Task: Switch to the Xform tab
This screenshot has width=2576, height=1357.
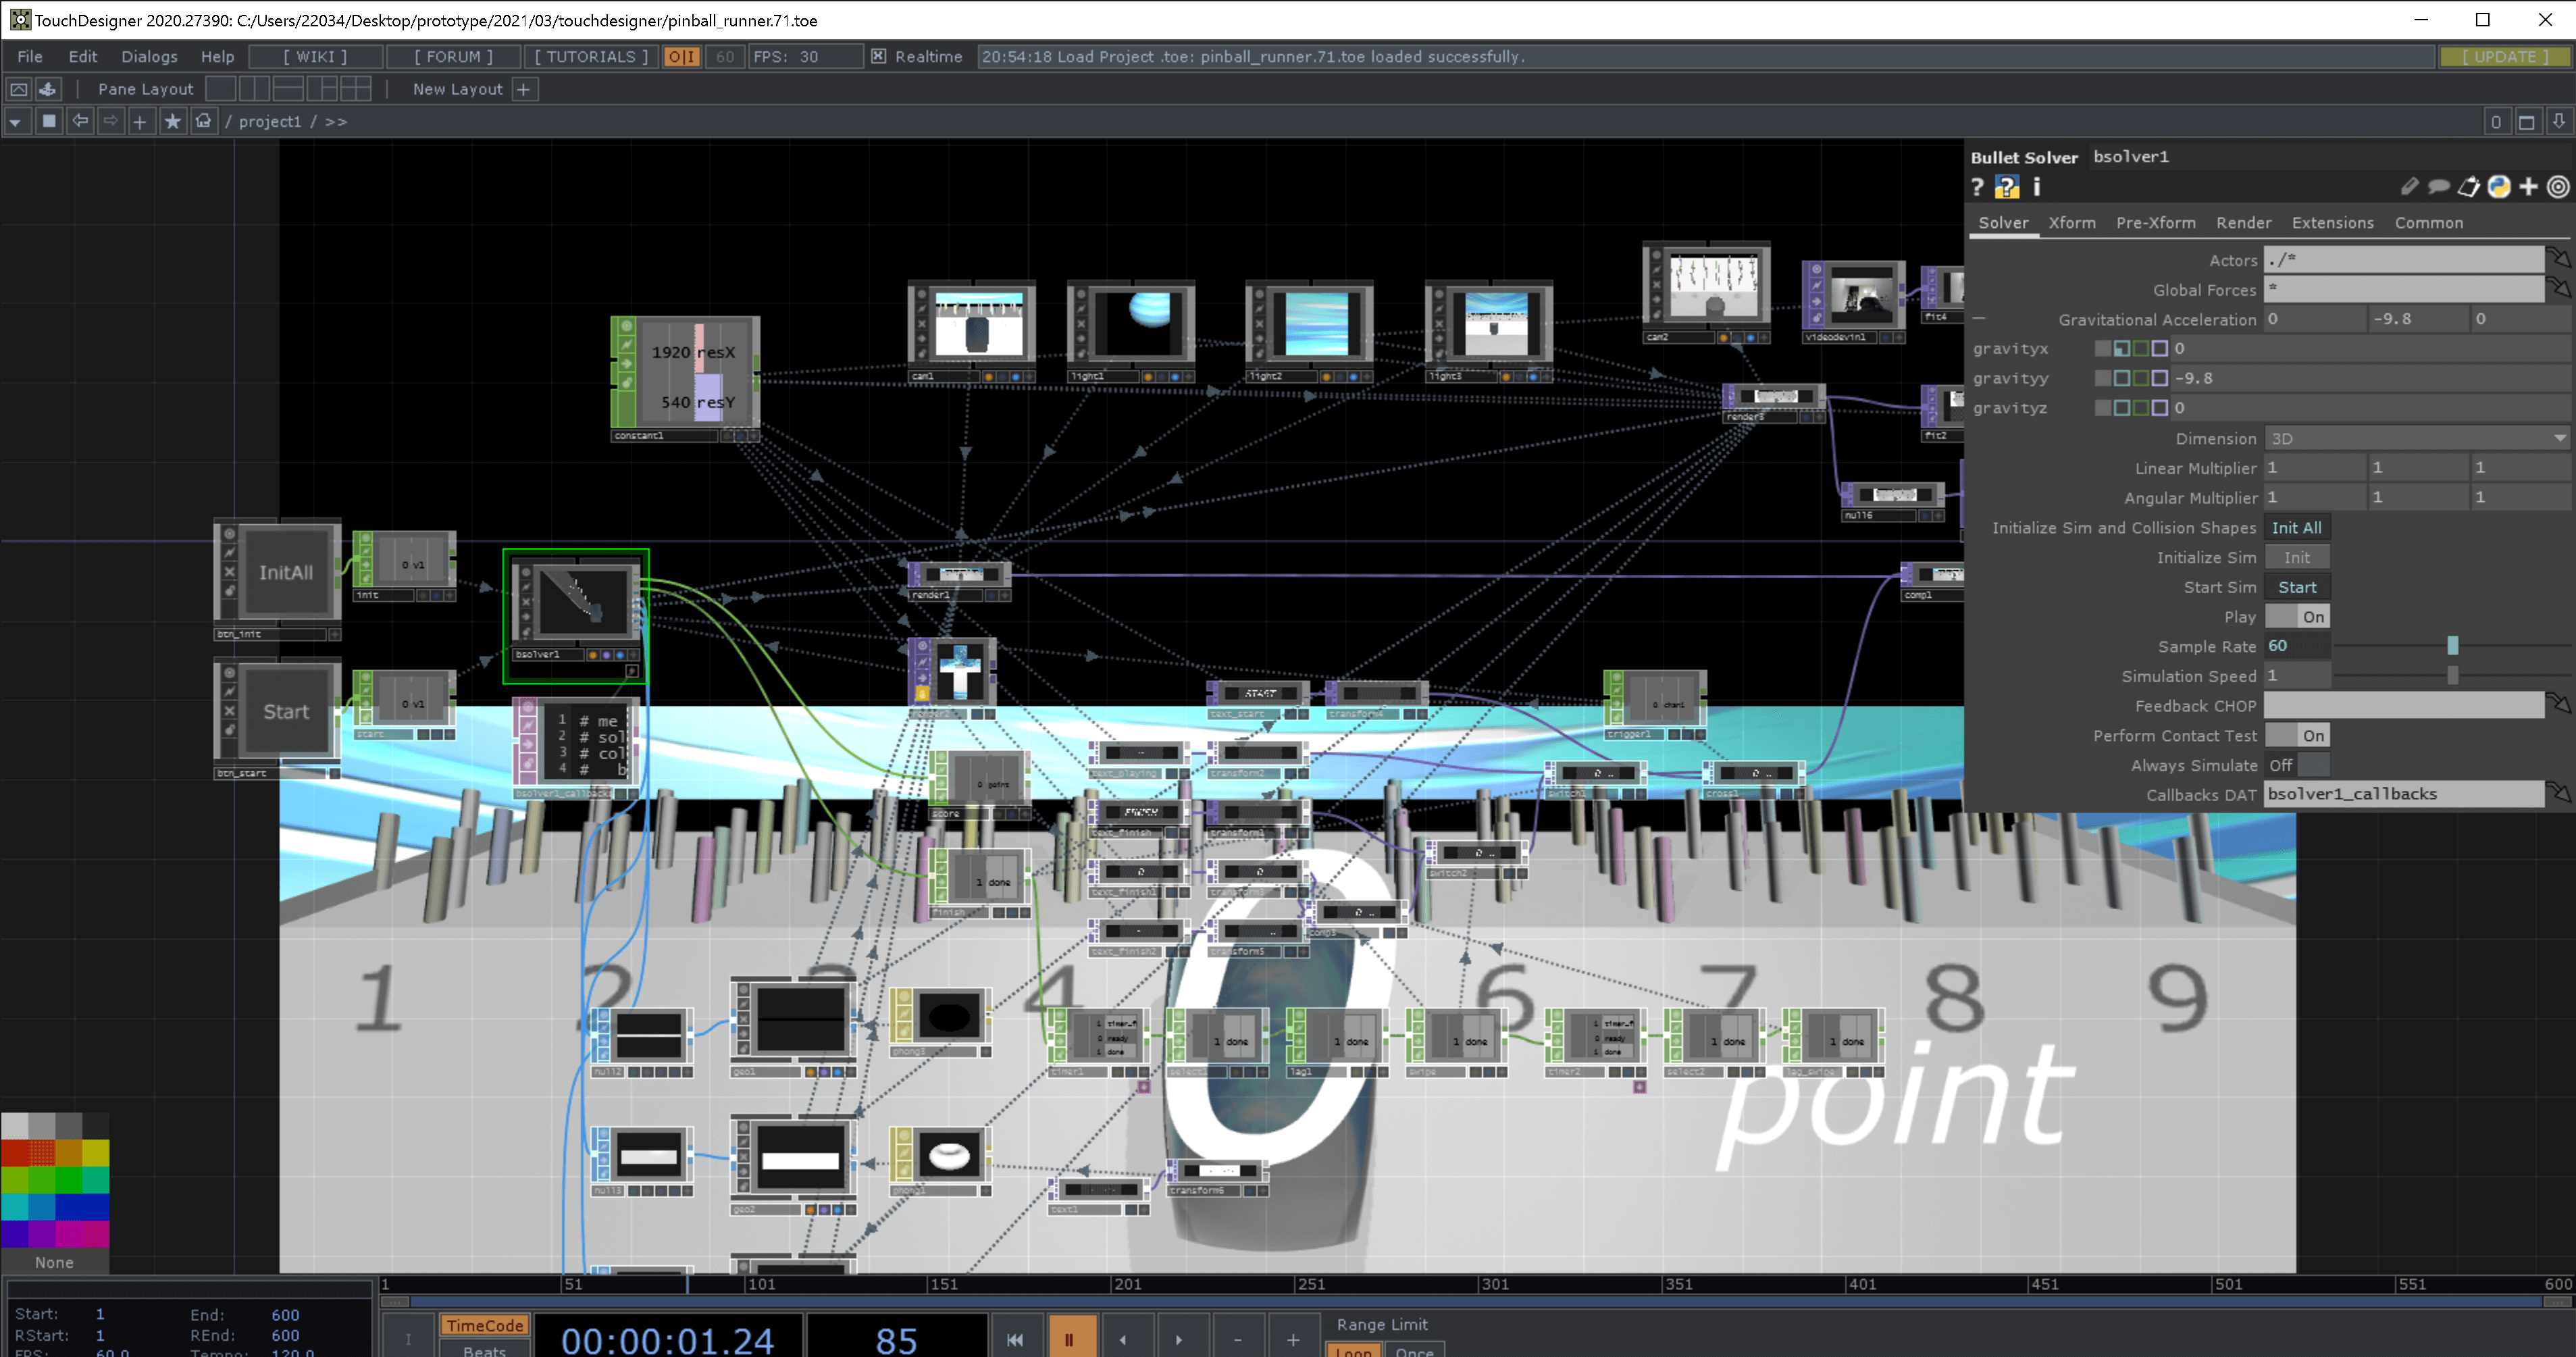Action: click(2071, 223)
